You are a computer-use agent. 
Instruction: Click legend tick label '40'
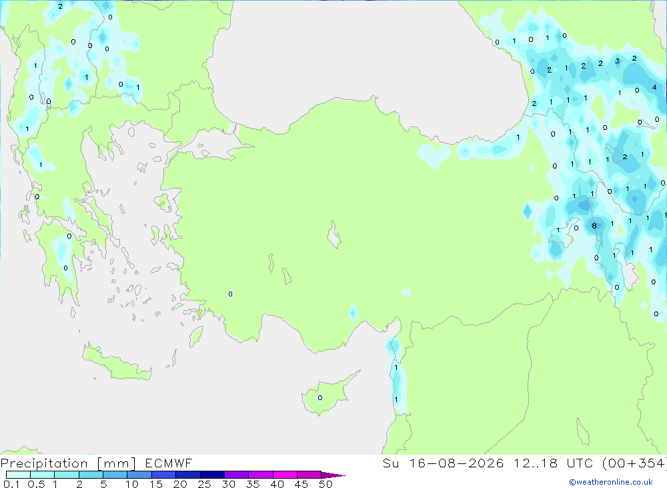[277, 484]
